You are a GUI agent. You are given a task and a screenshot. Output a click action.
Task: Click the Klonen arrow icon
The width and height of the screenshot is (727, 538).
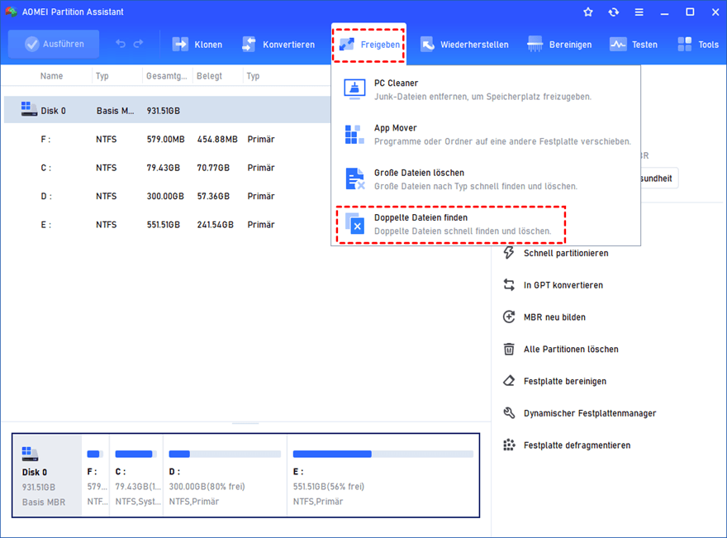coord(180,45)
